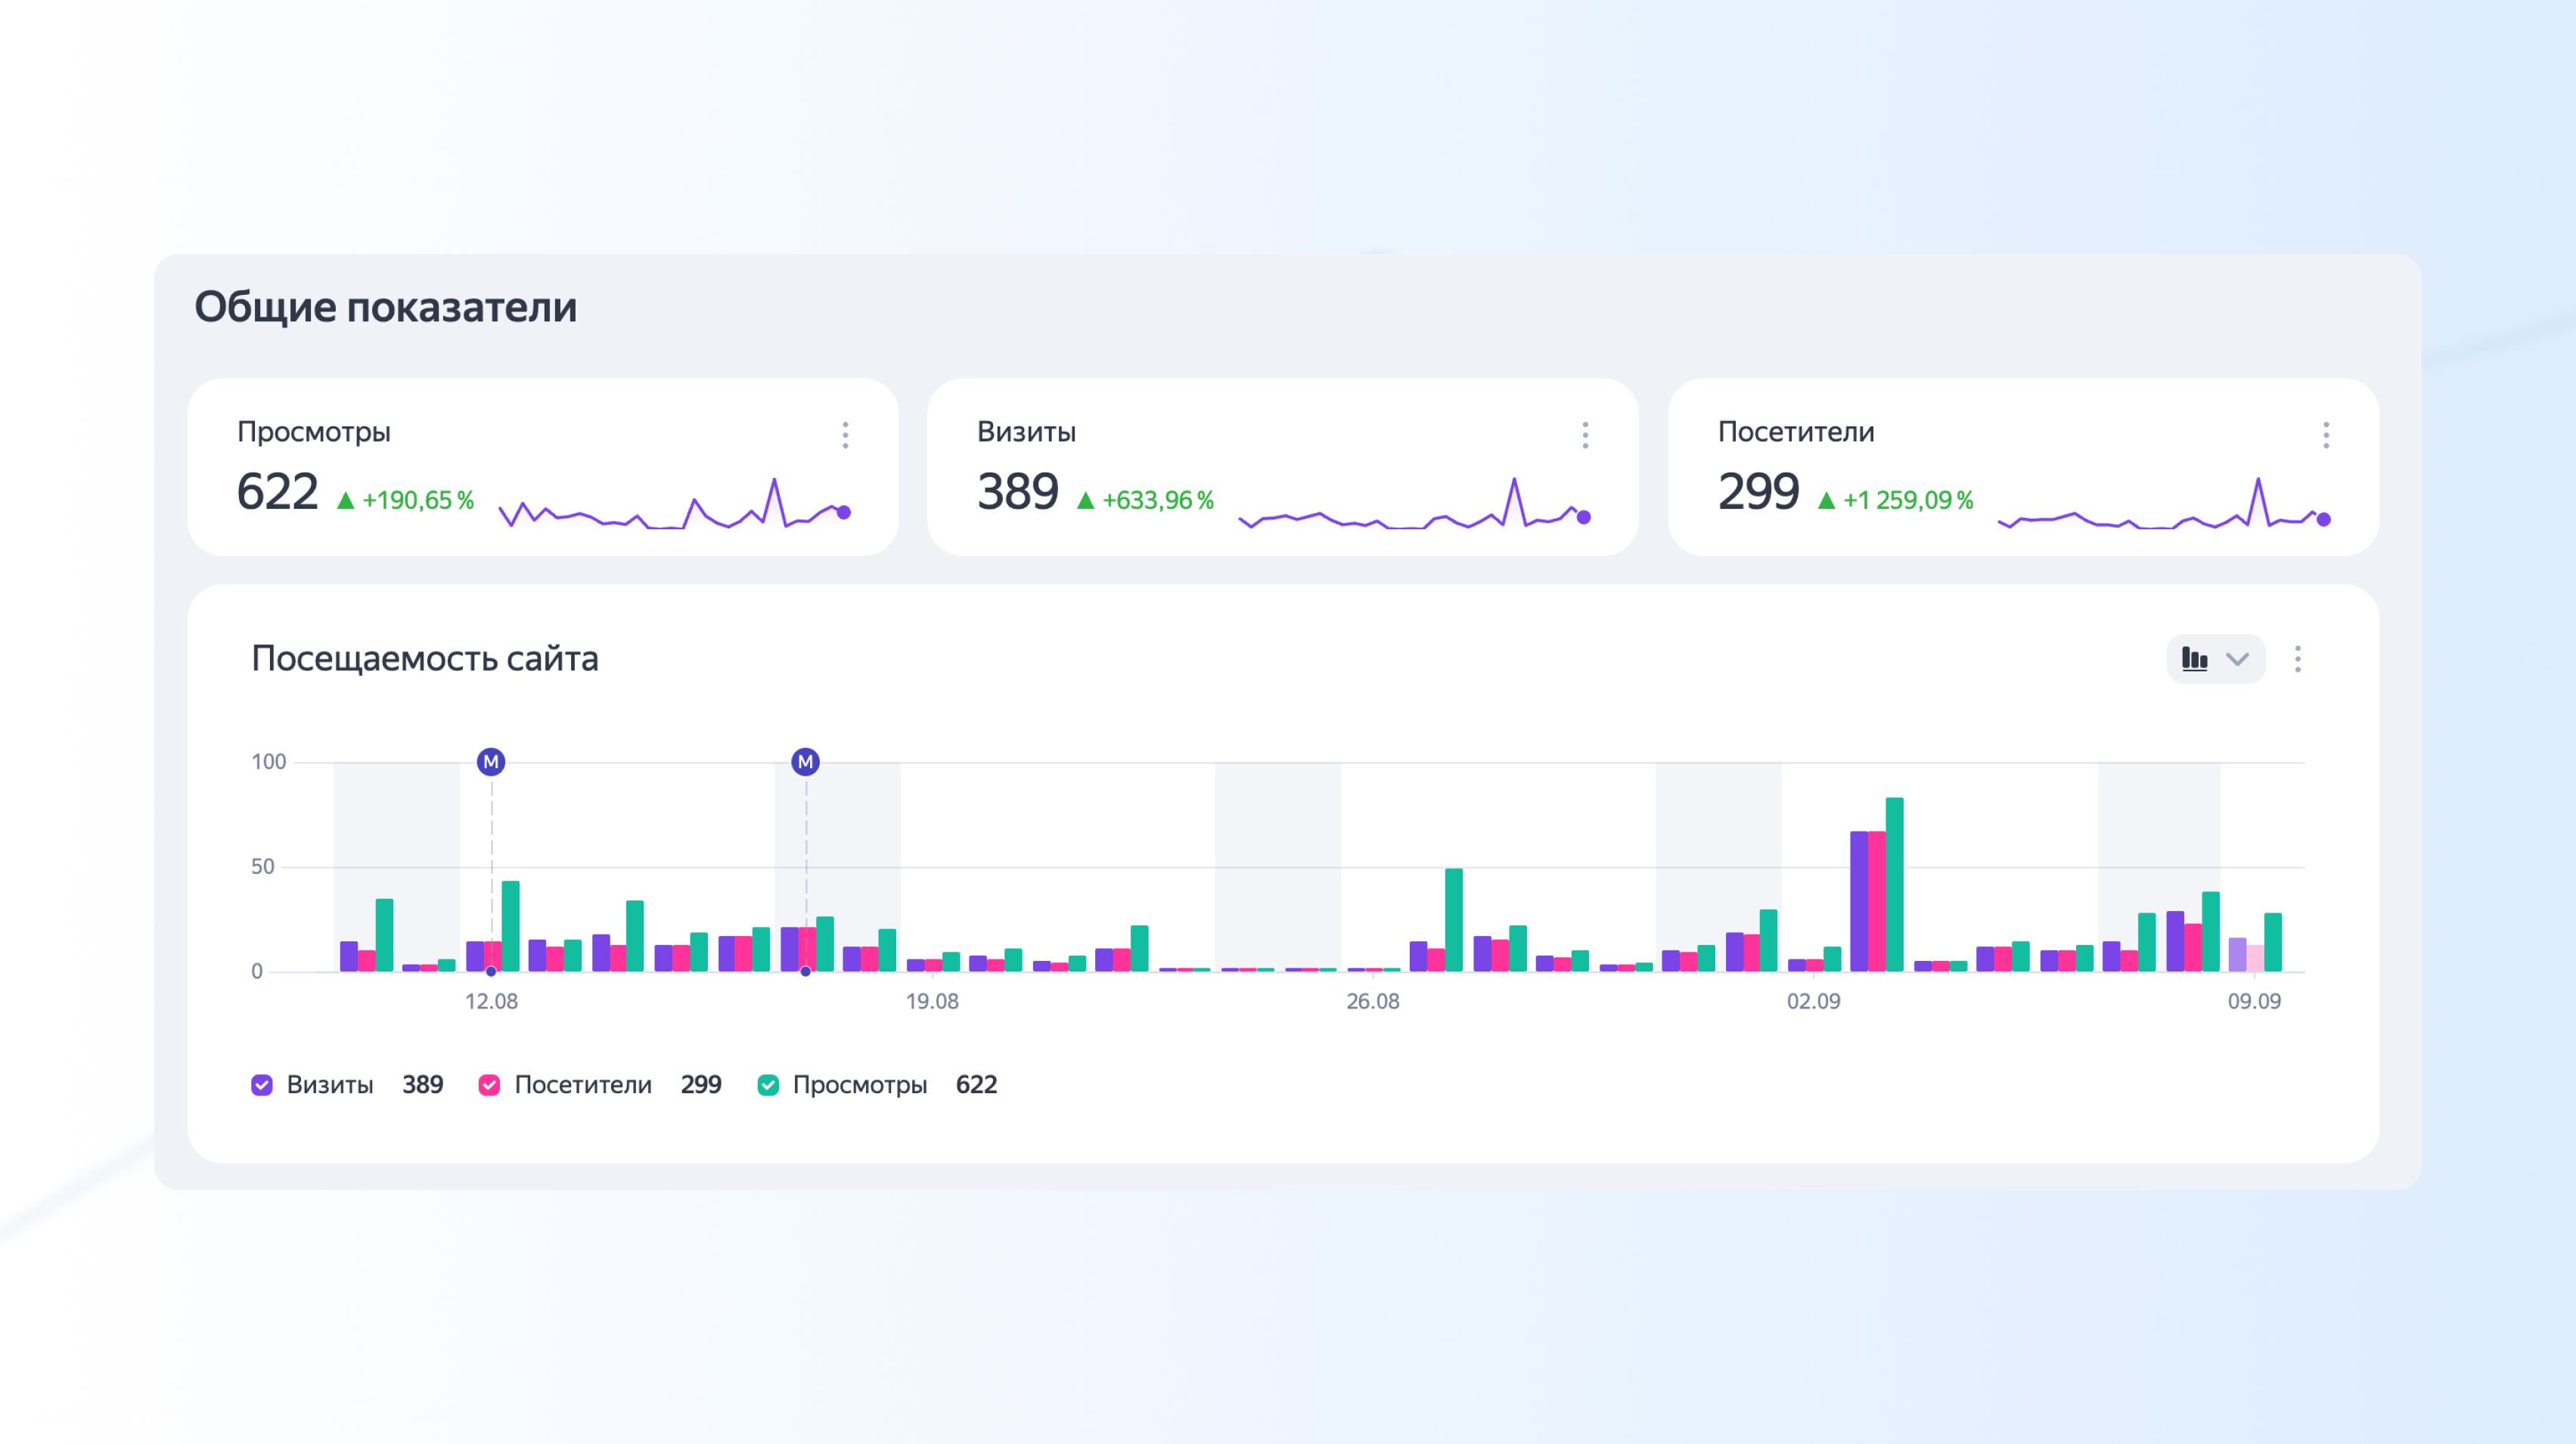Screen dimensions: 2576x1444
Task: Click the 09.09 date label on axis
Action: pyautogui.click(x=2254, y=1001)
